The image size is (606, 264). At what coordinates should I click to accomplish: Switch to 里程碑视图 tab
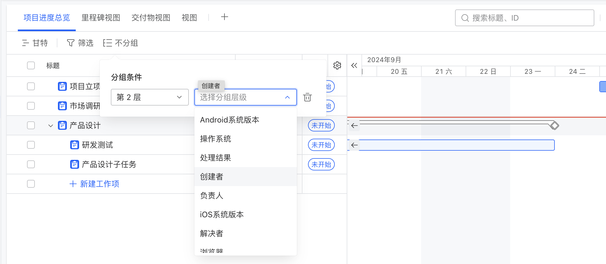coord(101,18)
